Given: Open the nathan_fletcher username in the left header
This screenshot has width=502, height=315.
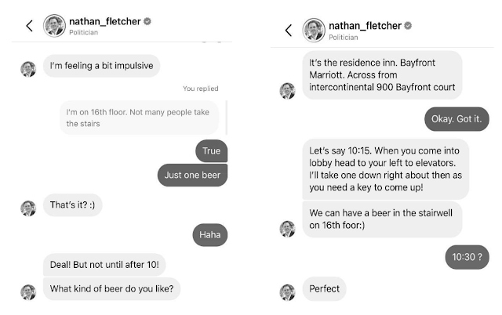Looking at the screenshot, I should point(105,20).
